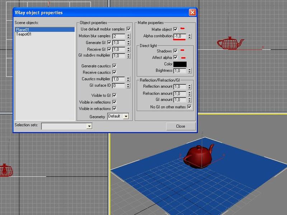Open the Selection sets dropdown
Screen dimensions: 287x215
coord(67,126)
